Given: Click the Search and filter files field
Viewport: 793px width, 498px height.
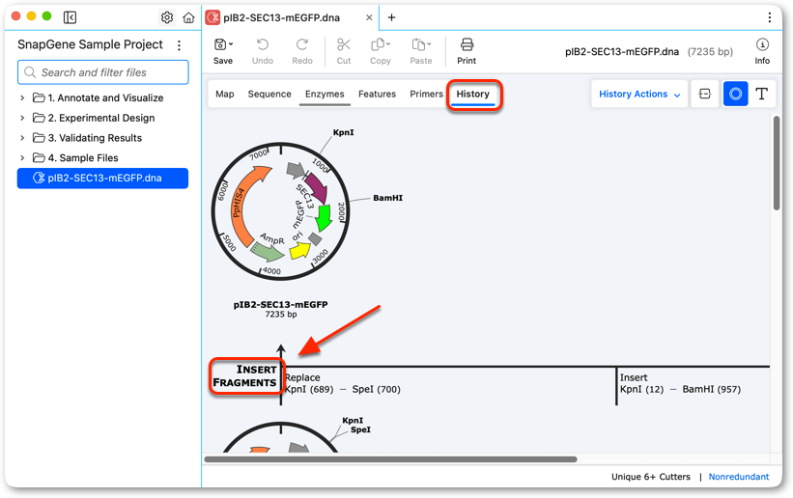Looking at the screenshot, I should coord(103,72).
